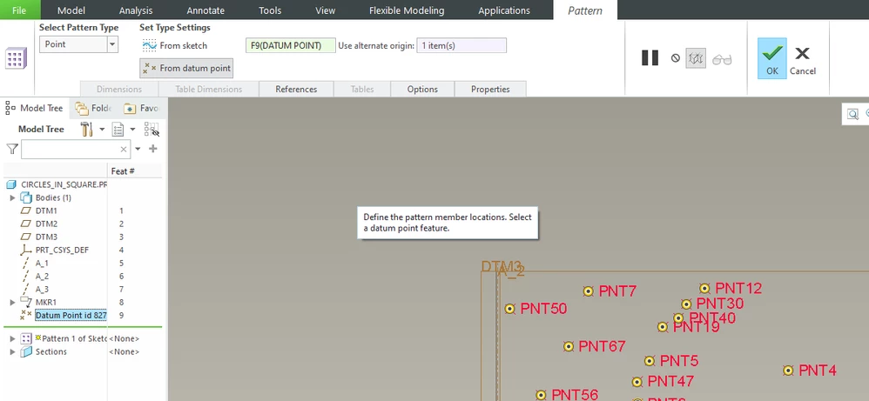Expand Pattern 1 of Sketch node
Viewport: 869px width, 401px height.
13,338
